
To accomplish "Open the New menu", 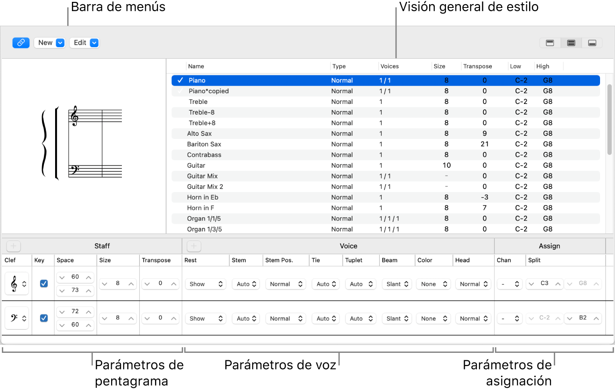I will [49, 43].
